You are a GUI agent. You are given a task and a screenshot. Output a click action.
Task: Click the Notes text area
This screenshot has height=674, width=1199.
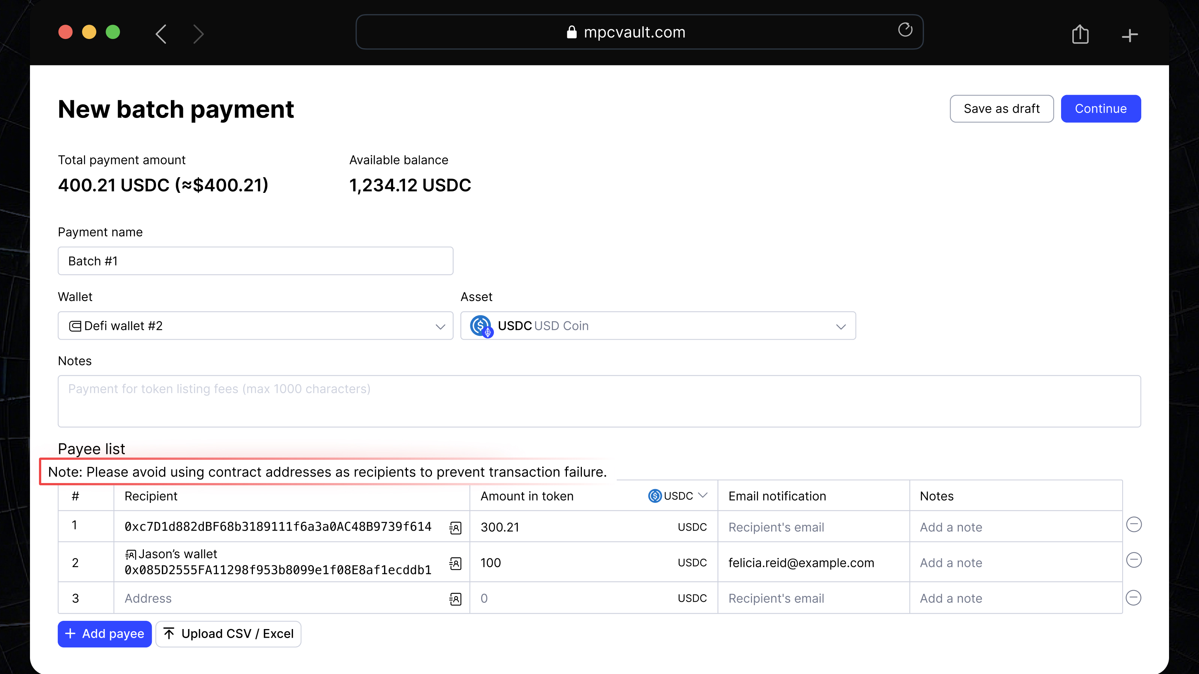point(599,401)
